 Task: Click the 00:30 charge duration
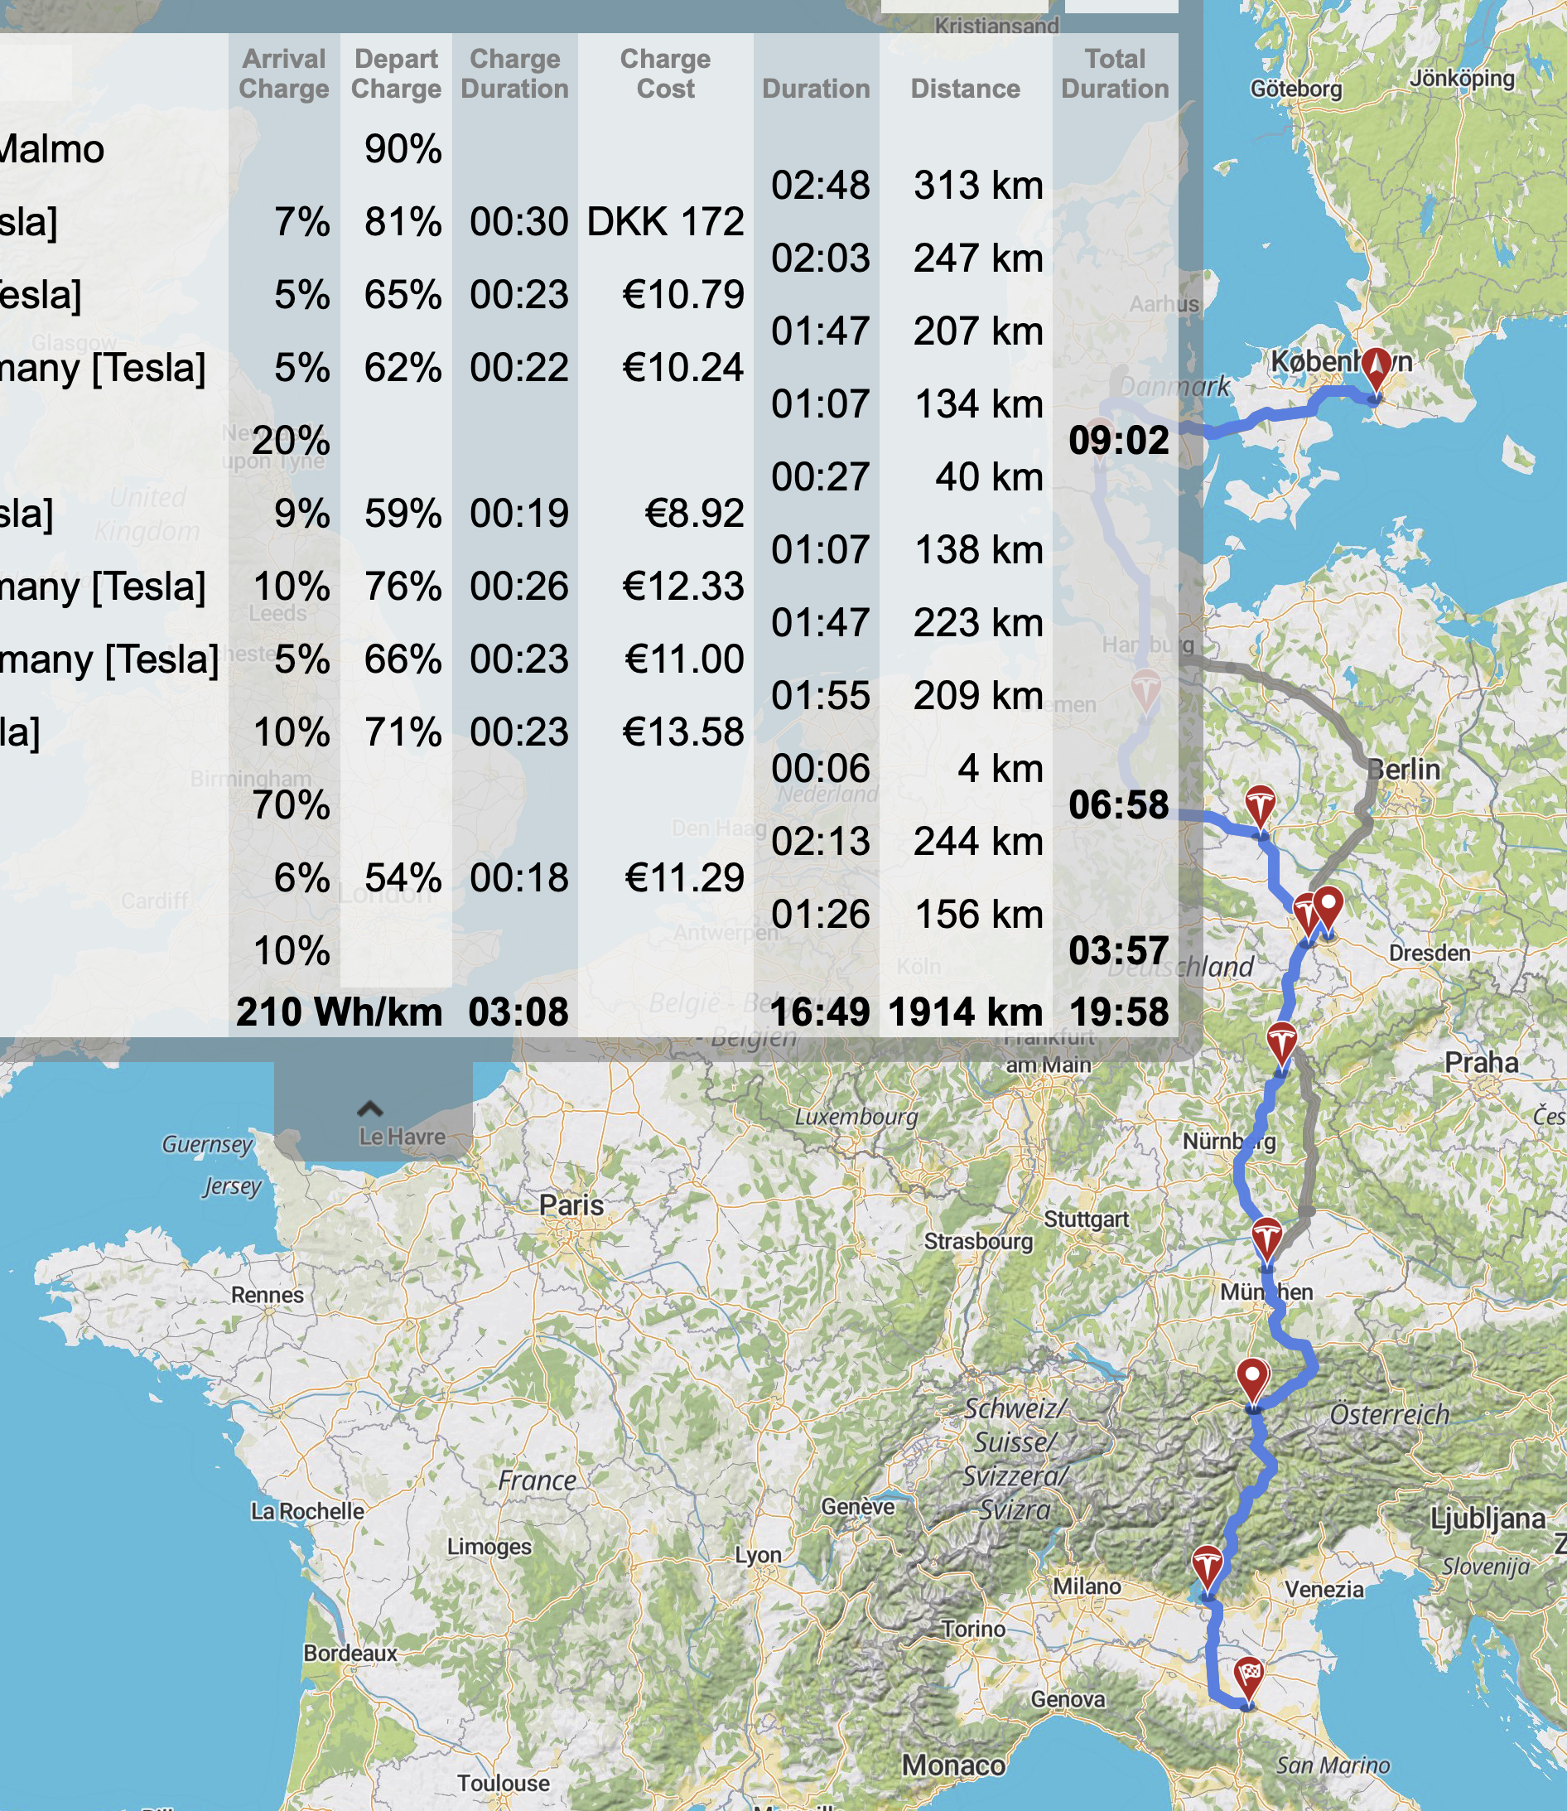(519, 222)
